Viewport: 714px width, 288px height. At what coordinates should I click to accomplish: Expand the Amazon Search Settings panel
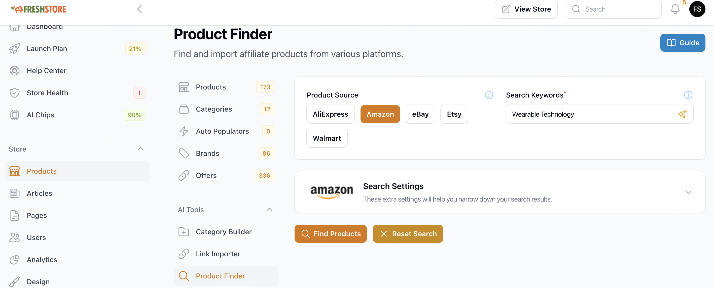(688, 192)
